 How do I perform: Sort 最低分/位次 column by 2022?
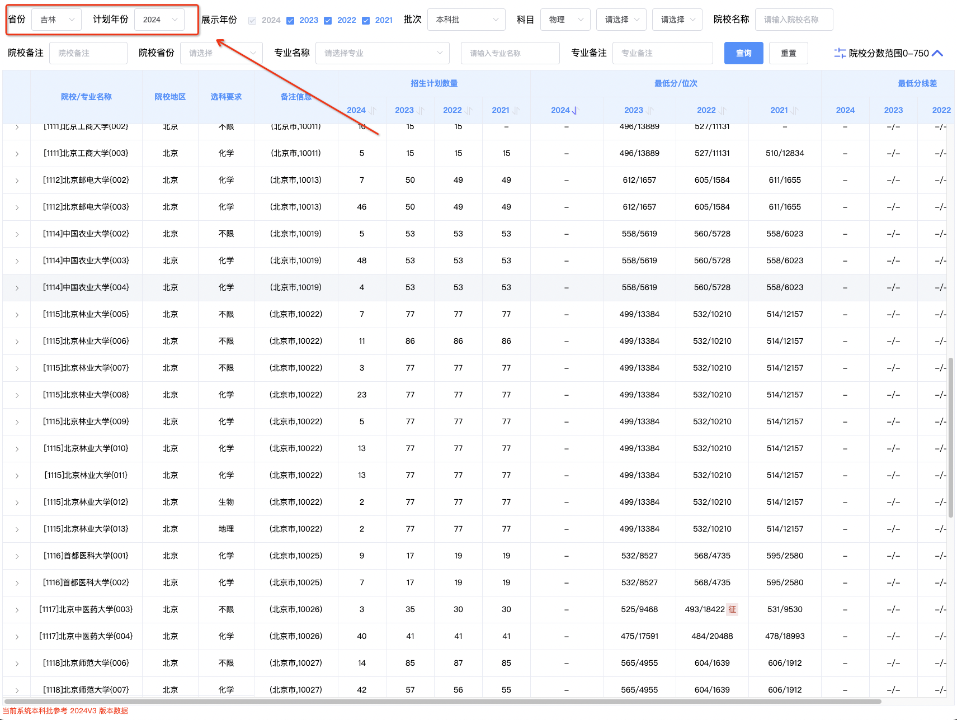[723, 111]
